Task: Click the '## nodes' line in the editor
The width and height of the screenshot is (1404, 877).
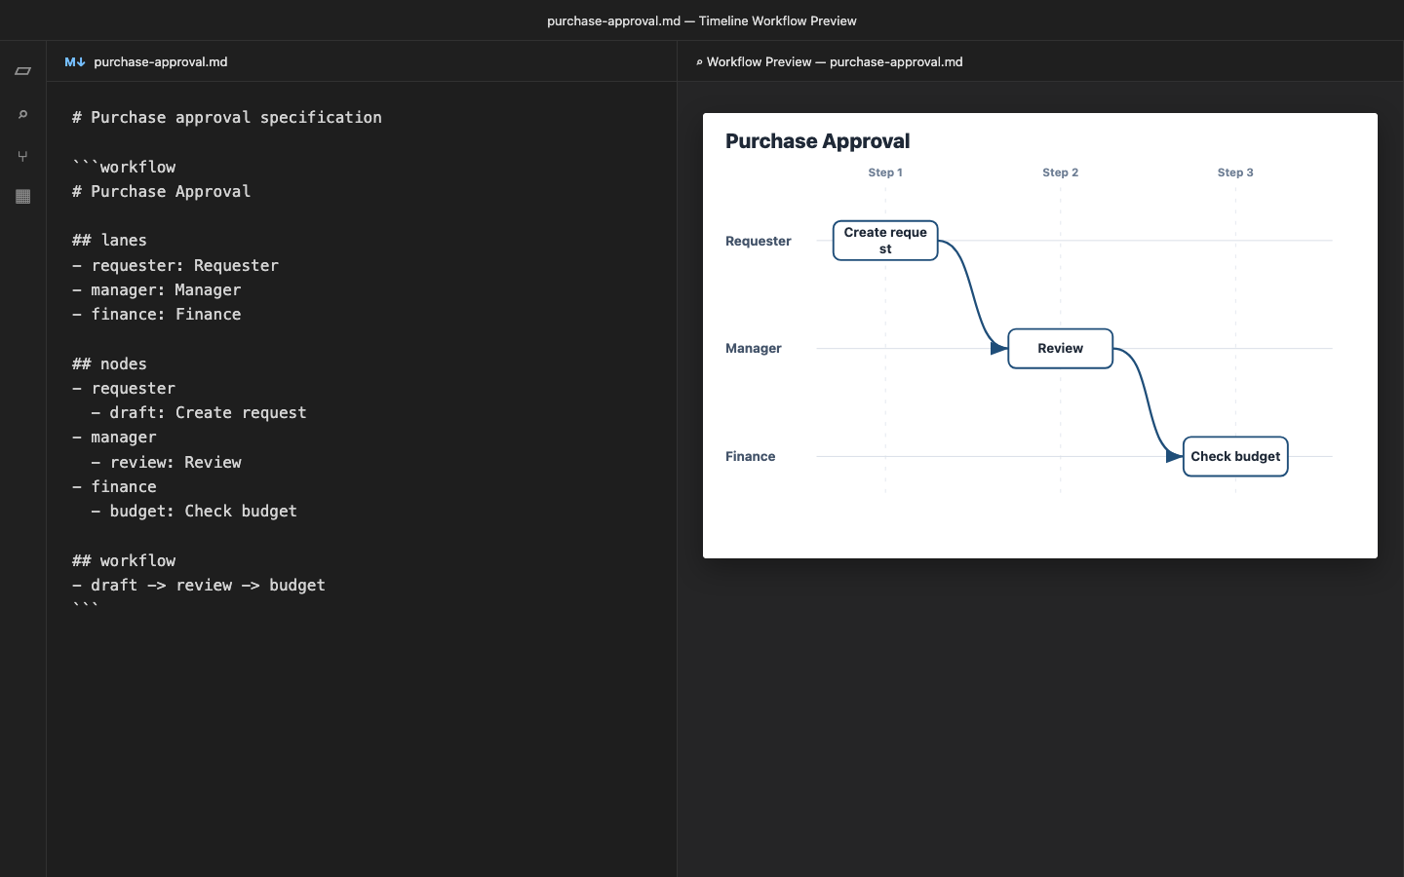Action: (109, 363)
